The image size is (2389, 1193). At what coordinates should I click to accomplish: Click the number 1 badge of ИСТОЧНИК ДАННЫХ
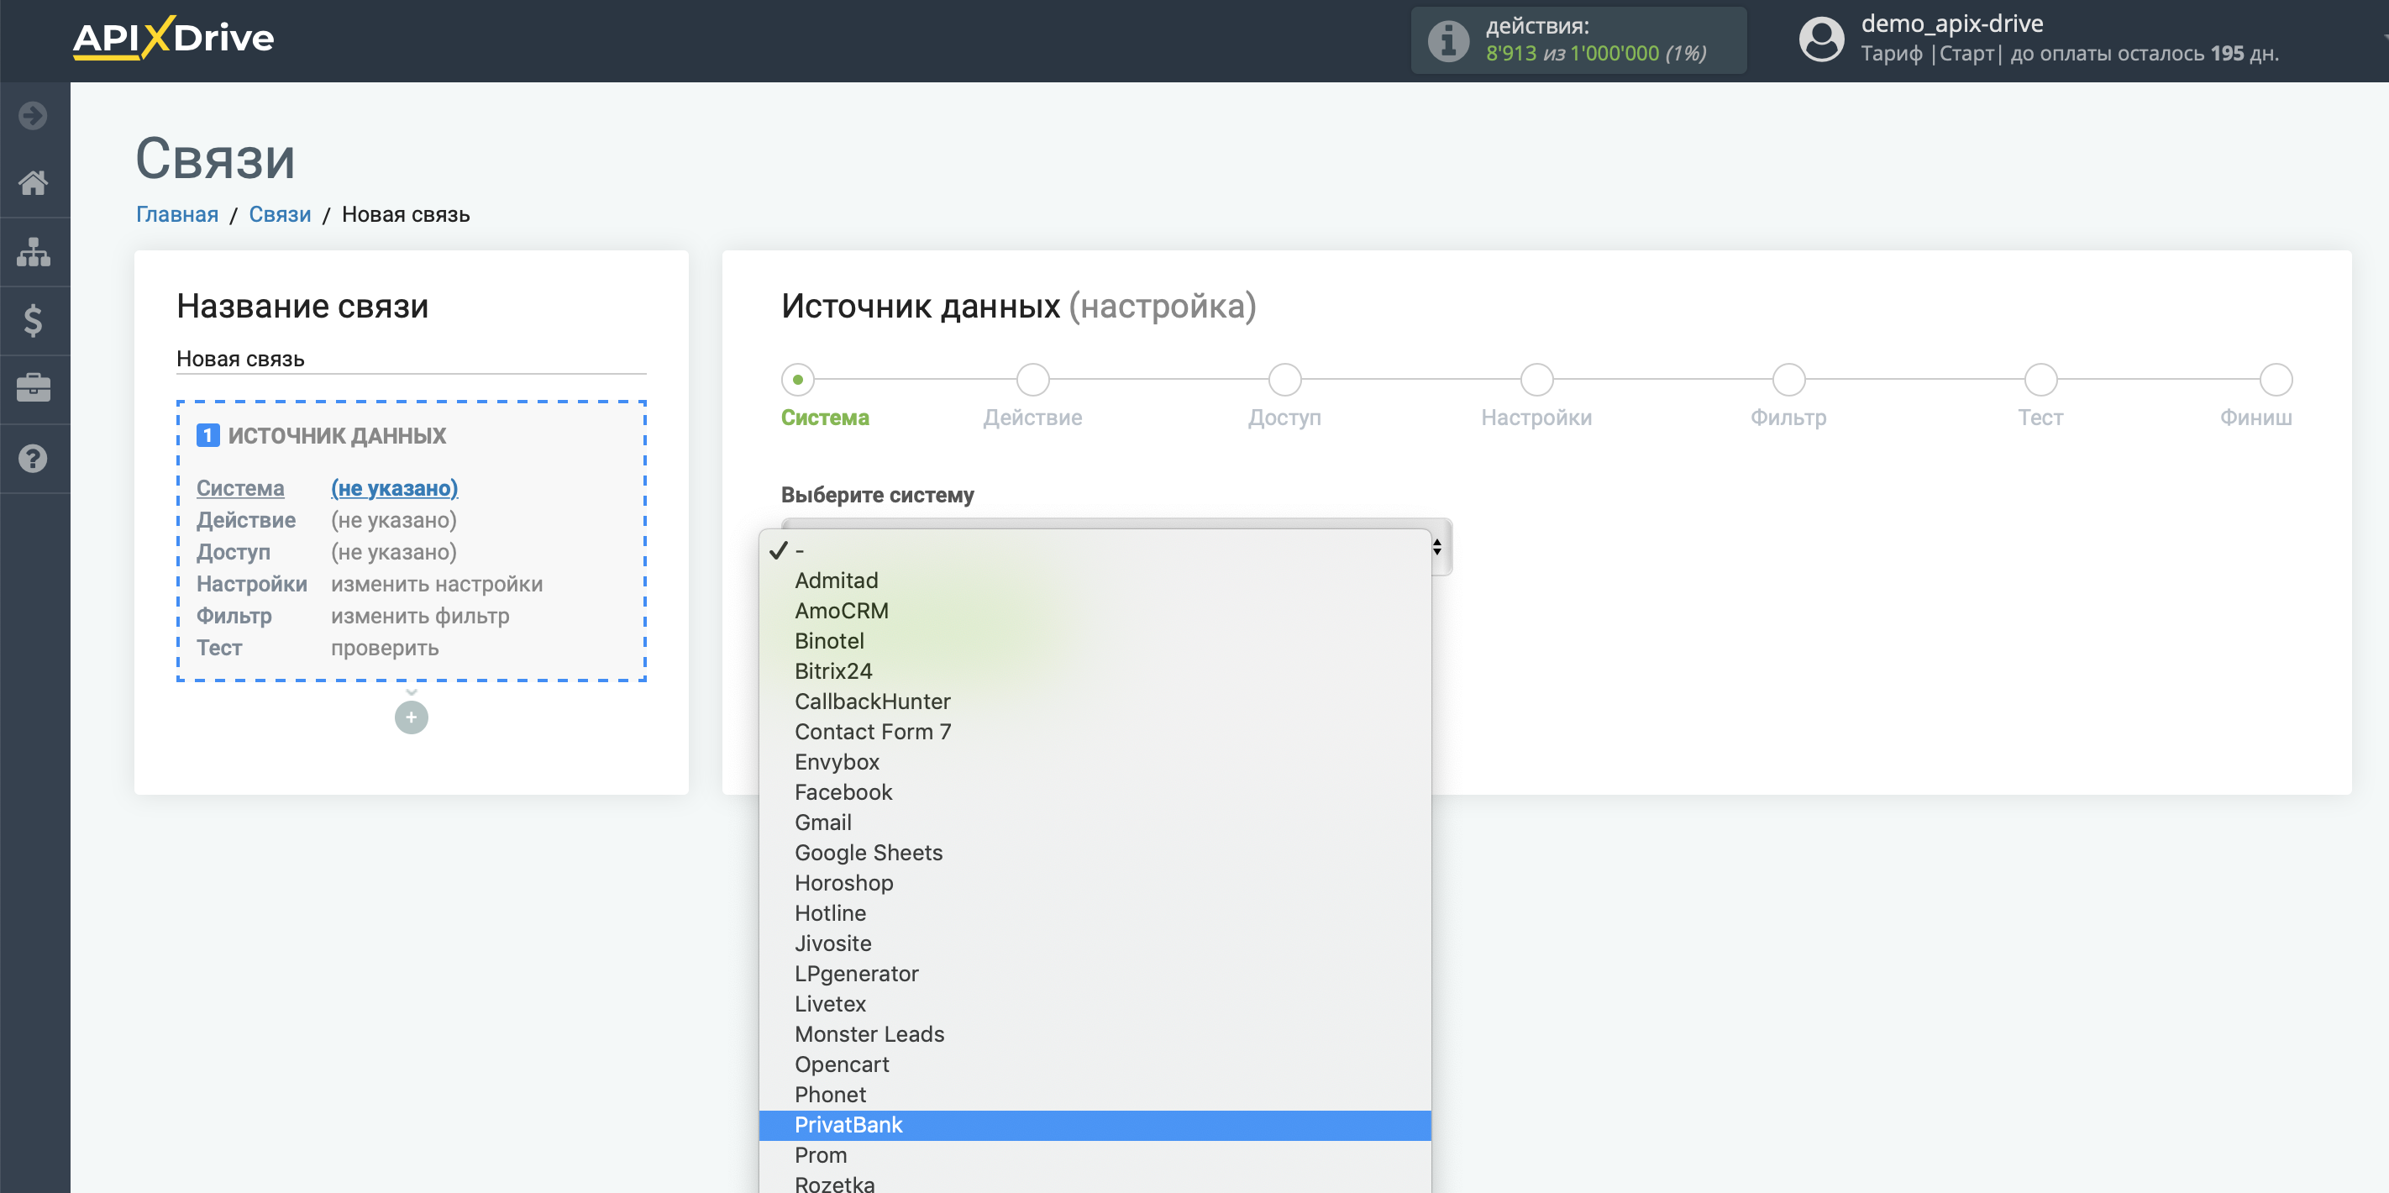(x=207, y=435)
